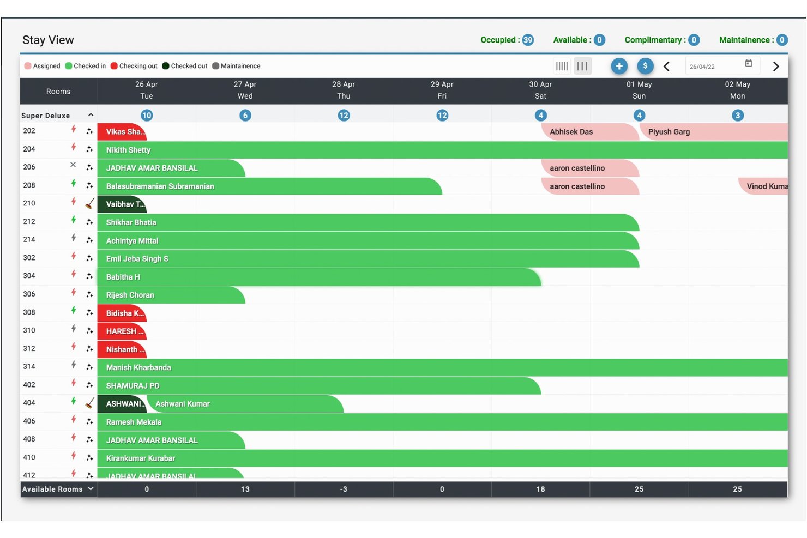
Task: Open the Ashwani Kumar green booking bar
Action: (x=245, y=404)
